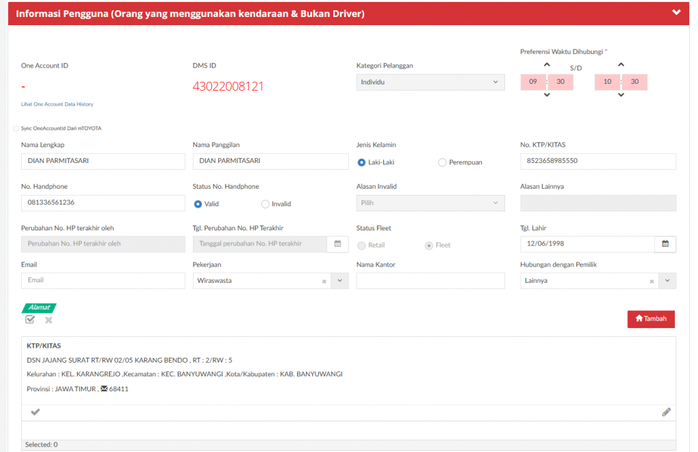
Task: Clear Hubungan dengan Pemilik with x icon
Action: pos(651,281)
